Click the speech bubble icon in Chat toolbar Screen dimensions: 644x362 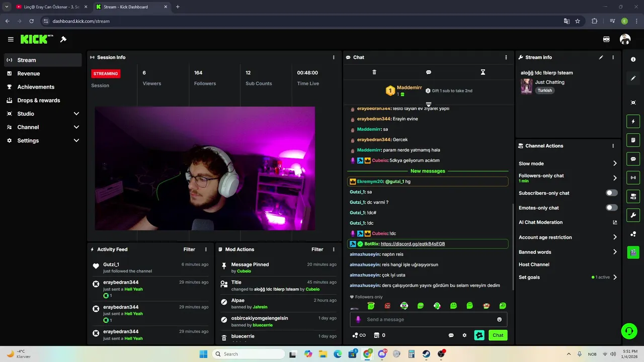tap(429, 72)
